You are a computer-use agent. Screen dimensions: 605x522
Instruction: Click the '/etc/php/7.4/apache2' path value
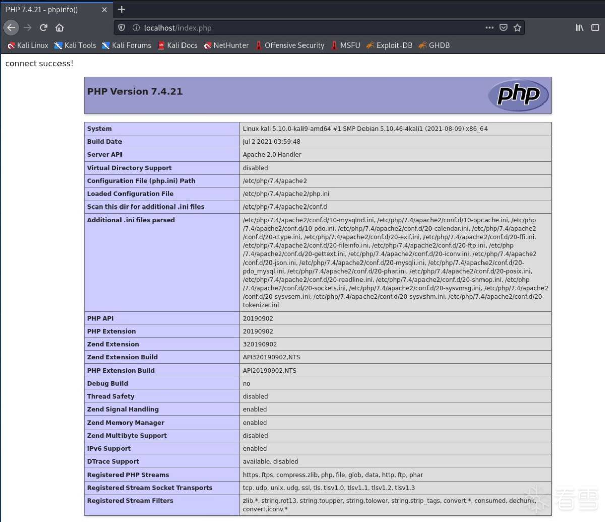[274, 181]
